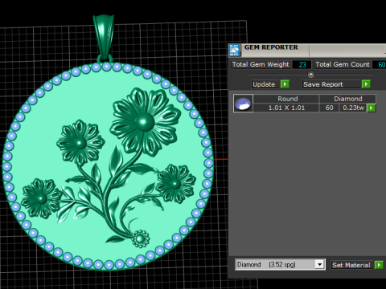Click the Total Gem Weight value .23
Viewport: 386px width, 289px height.
302,64
